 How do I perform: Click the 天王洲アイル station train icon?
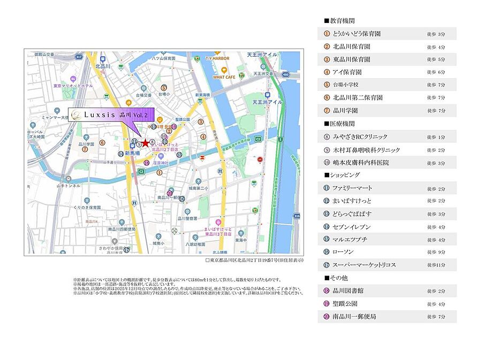[267, 95]
